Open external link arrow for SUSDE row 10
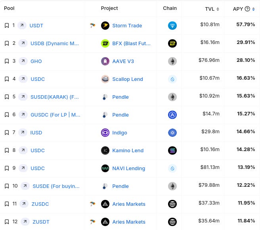Viewport: 260px width, 230px height. click(x=25, y=186)
